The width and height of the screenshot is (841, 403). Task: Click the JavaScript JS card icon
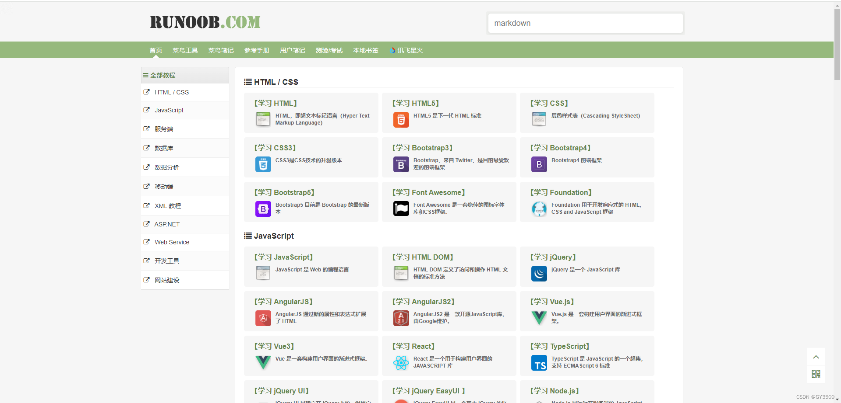263,273
